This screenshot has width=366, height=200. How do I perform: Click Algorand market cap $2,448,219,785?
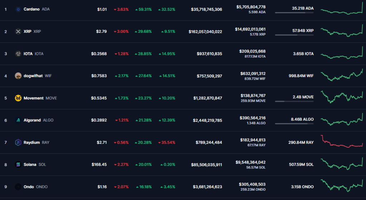(207, 120)
